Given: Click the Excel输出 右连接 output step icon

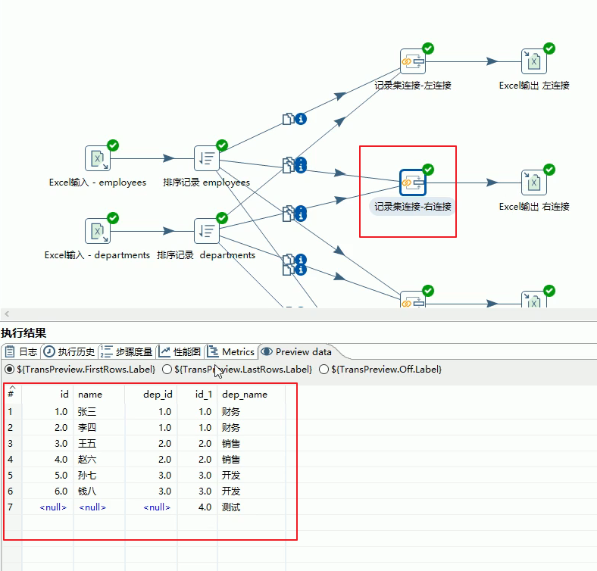Looking at the screenshot, I should tap(534, 183).
